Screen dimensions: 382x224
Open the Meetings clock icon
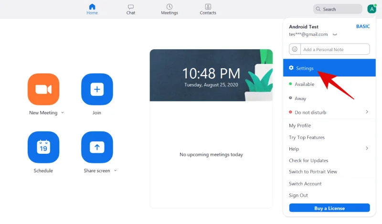coord(169,7)
